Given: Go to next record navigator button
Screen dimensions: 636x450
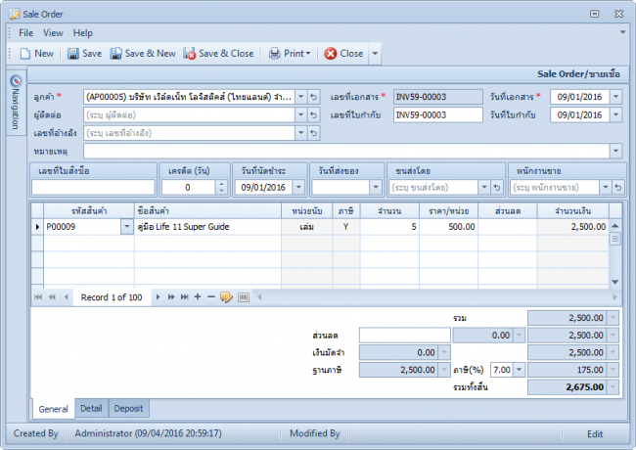Looking at the screenshot, I should pyautogui.click(x=158, y=297).
